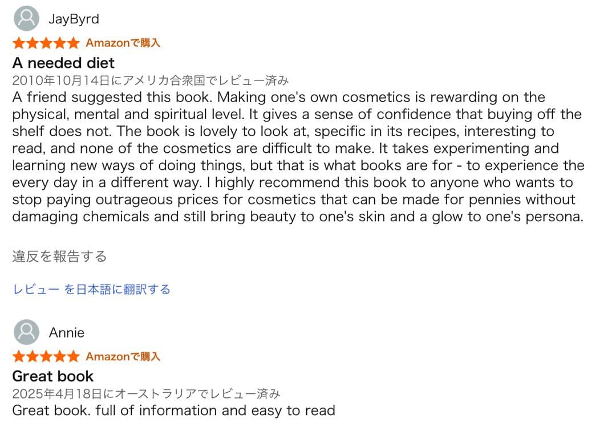Viewport: 616px width, 435px height.
Task: Open the review titled 'Great book'
Action: pos(52,376)
